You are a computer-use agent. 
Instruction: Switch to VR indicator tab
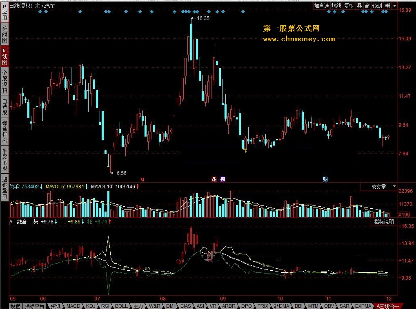pos(213,306)
